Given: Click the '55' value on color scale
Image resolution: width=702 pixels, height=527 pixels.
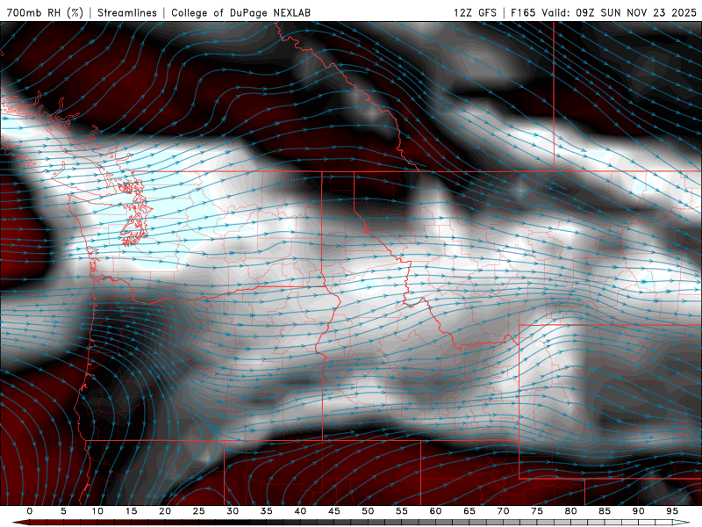Looking at the screenshot, I should (402, 511).
